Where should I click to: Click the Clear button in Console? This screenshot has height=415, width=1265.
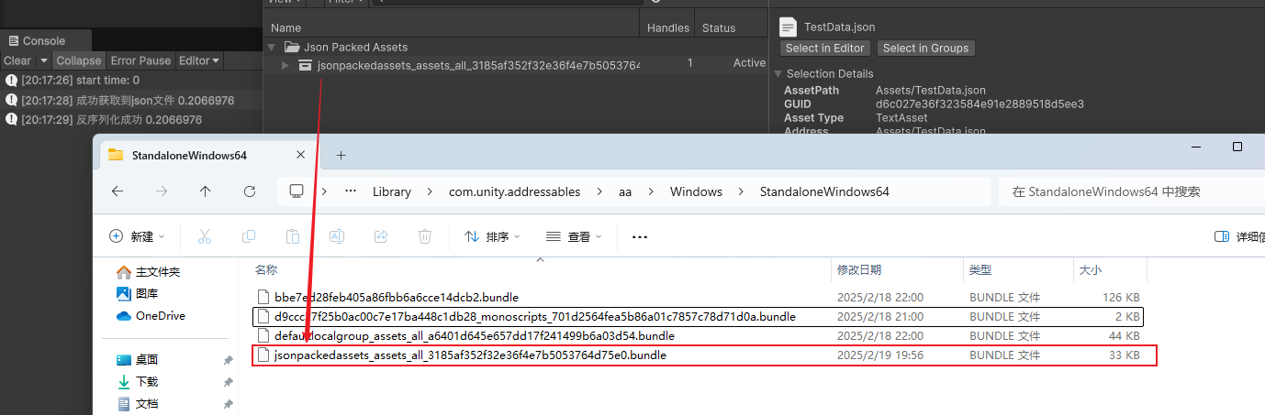pyautogui.click(x=17, y=60)
